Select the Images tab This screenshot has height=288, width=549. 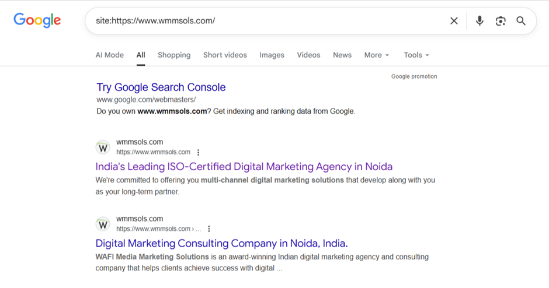pyautogui.click(x=272, y=55)
